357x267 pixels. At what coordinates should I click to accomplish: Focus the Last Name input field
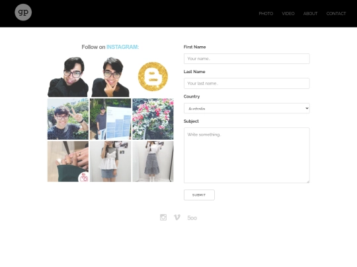(247, 83)
